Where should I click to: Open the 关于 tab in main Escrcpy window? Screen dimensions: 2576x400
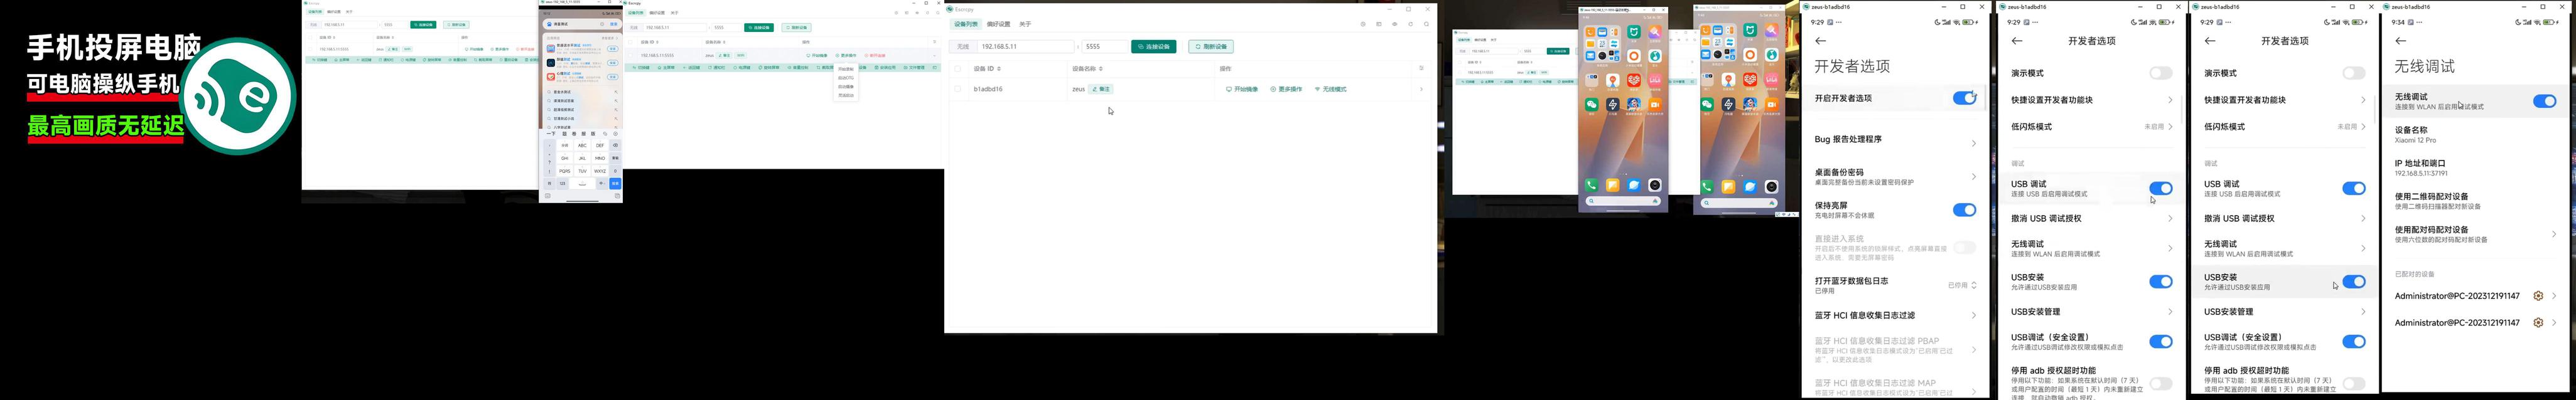tap(1025, 24)
